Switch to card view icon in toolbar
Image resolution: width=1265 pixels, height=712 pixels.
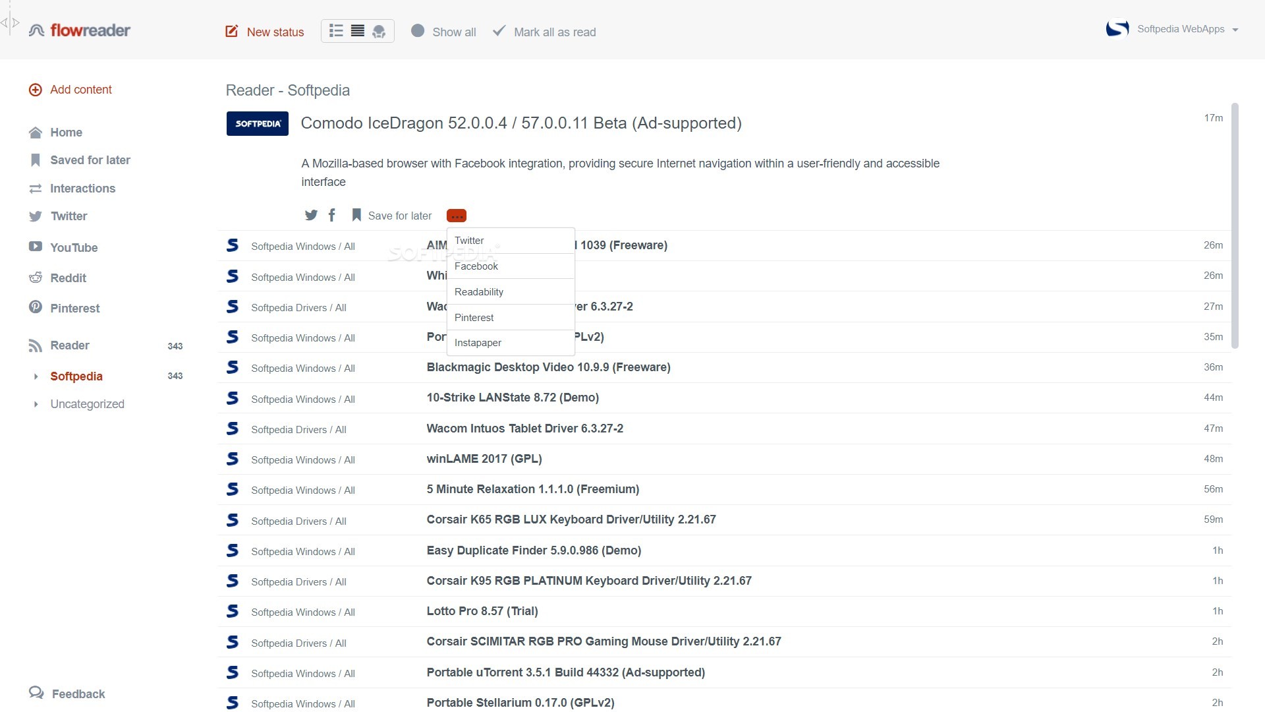(x=379, y=31)
